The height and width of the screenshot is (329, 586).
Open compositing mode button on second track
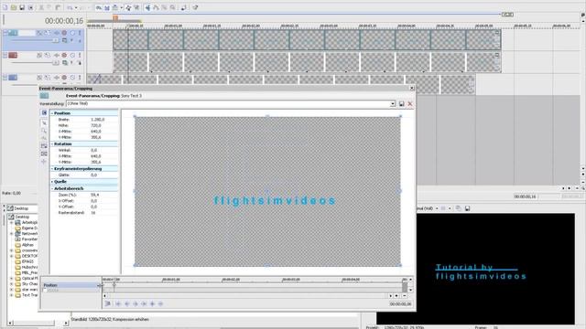tap(65, 63)
